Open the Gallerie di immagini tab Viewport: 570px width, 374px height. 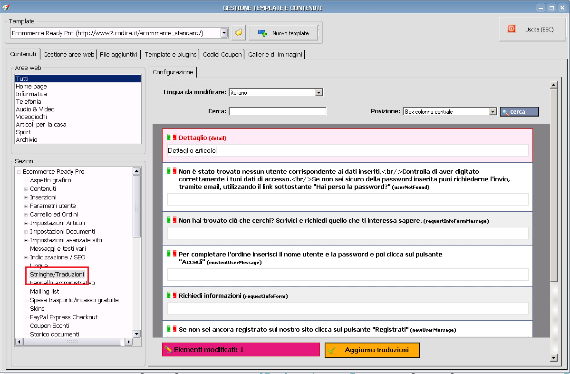(275, 55)
